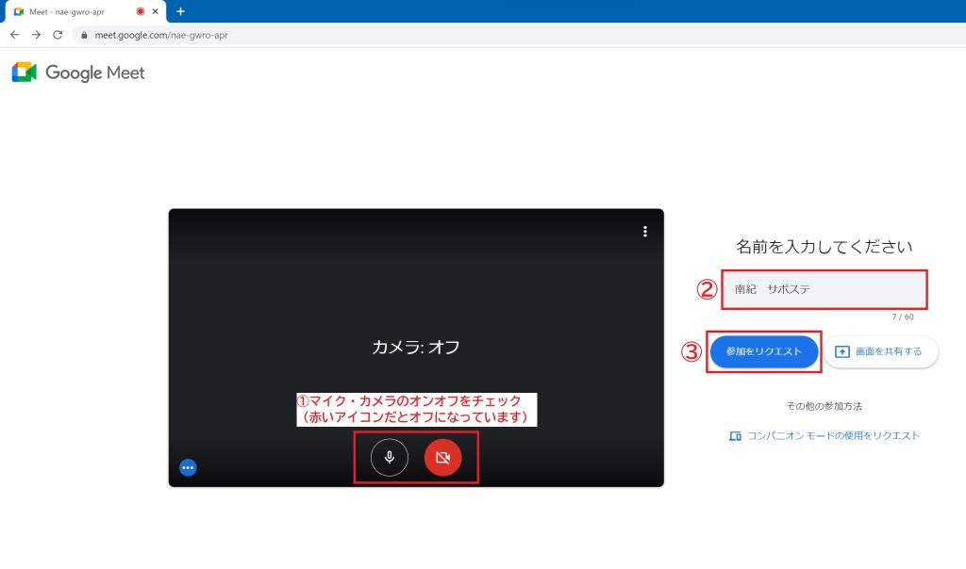Screen dimensions: 966x569
Task: Select the Meet - nae-gwro-apr browser tab
Action: click(x=85, y=11)
